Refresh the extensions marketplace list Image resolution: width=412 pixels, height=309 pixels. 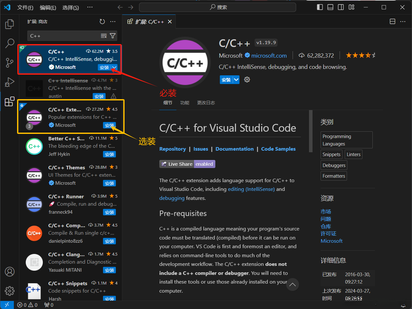tap(102, 22)
